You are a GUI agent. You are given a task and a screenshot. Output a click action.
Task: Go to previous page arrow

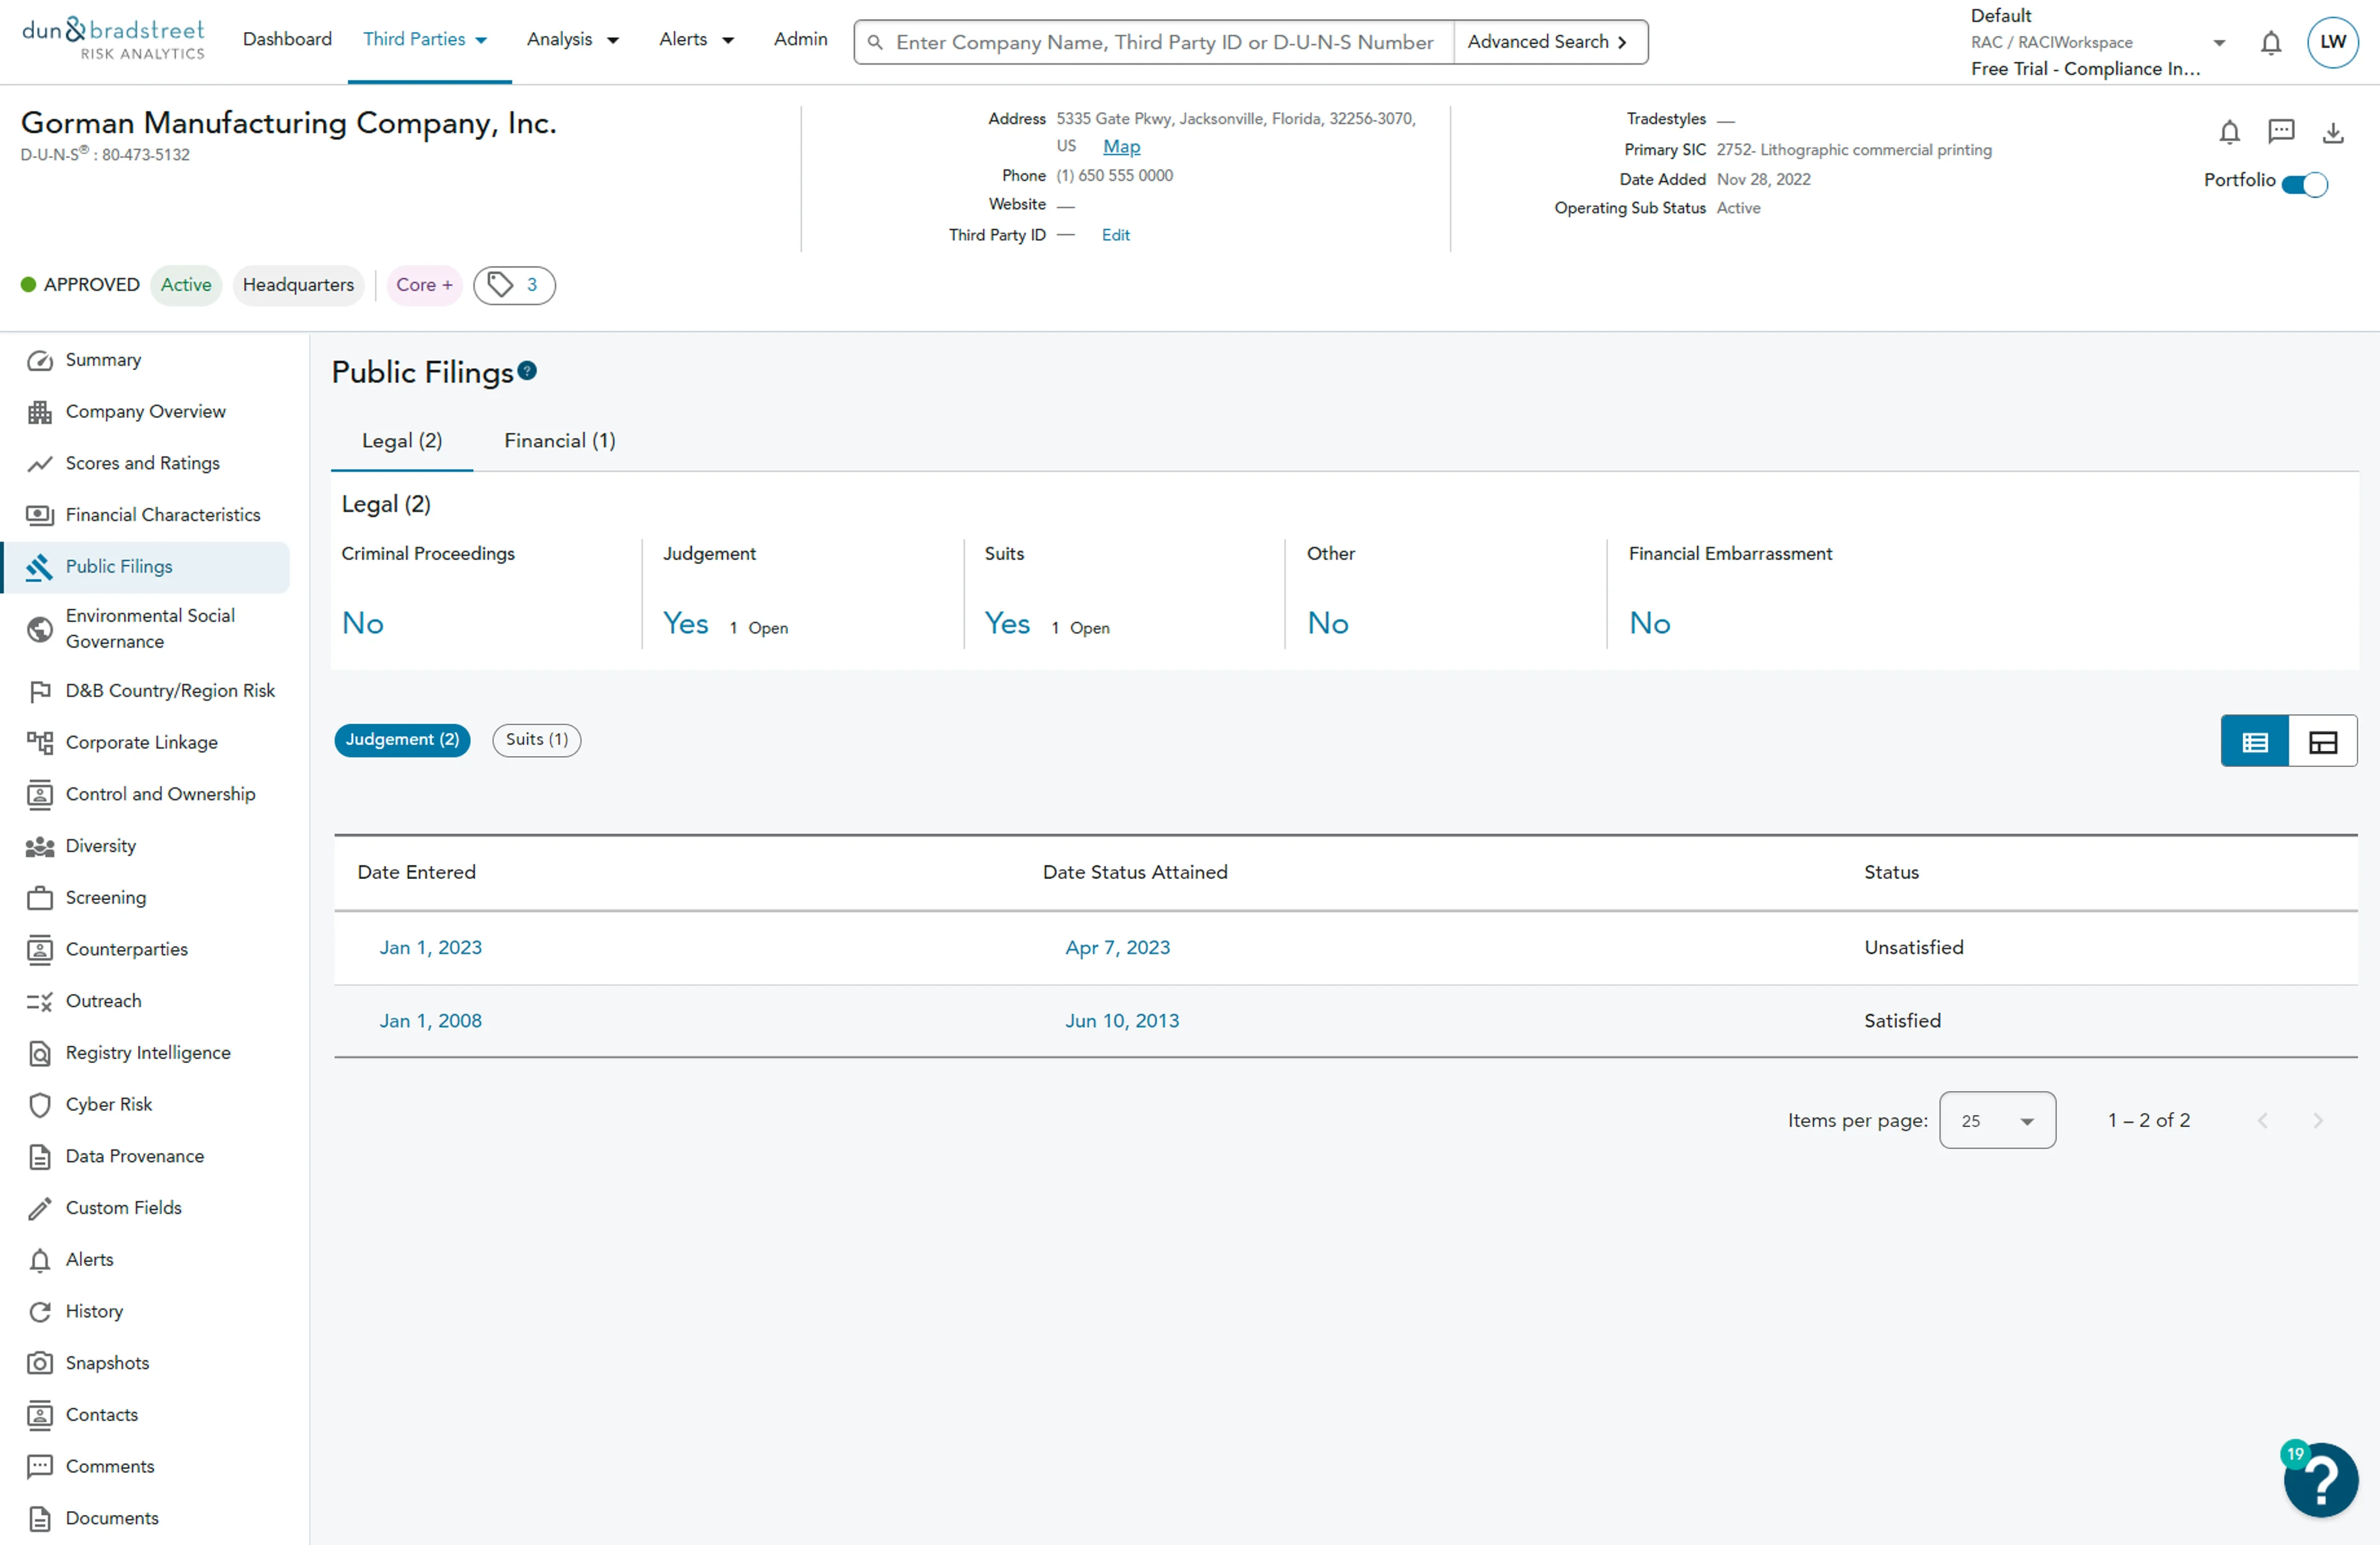pos(2262,1121)
